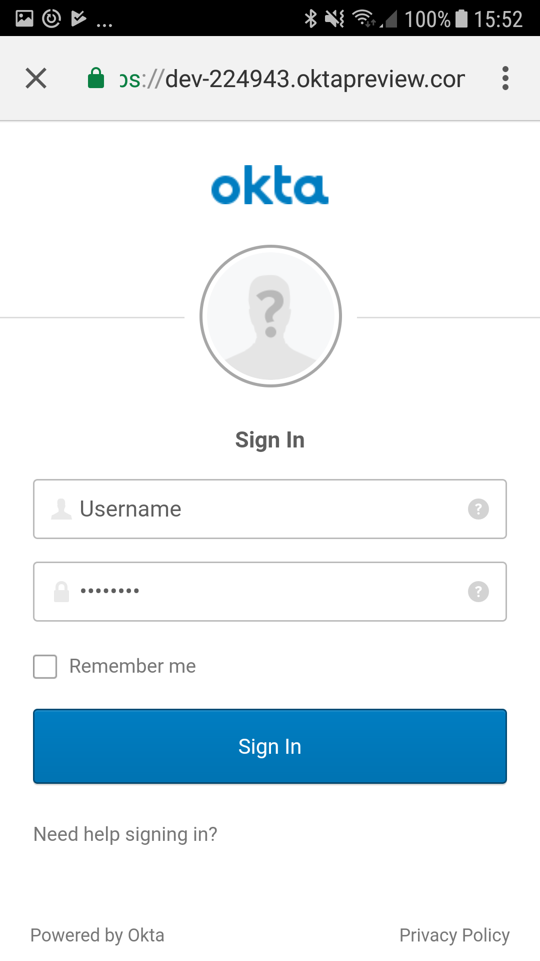Click the Username input field
The width and height of the screenshot is (540, 961).
click(270, 509)
